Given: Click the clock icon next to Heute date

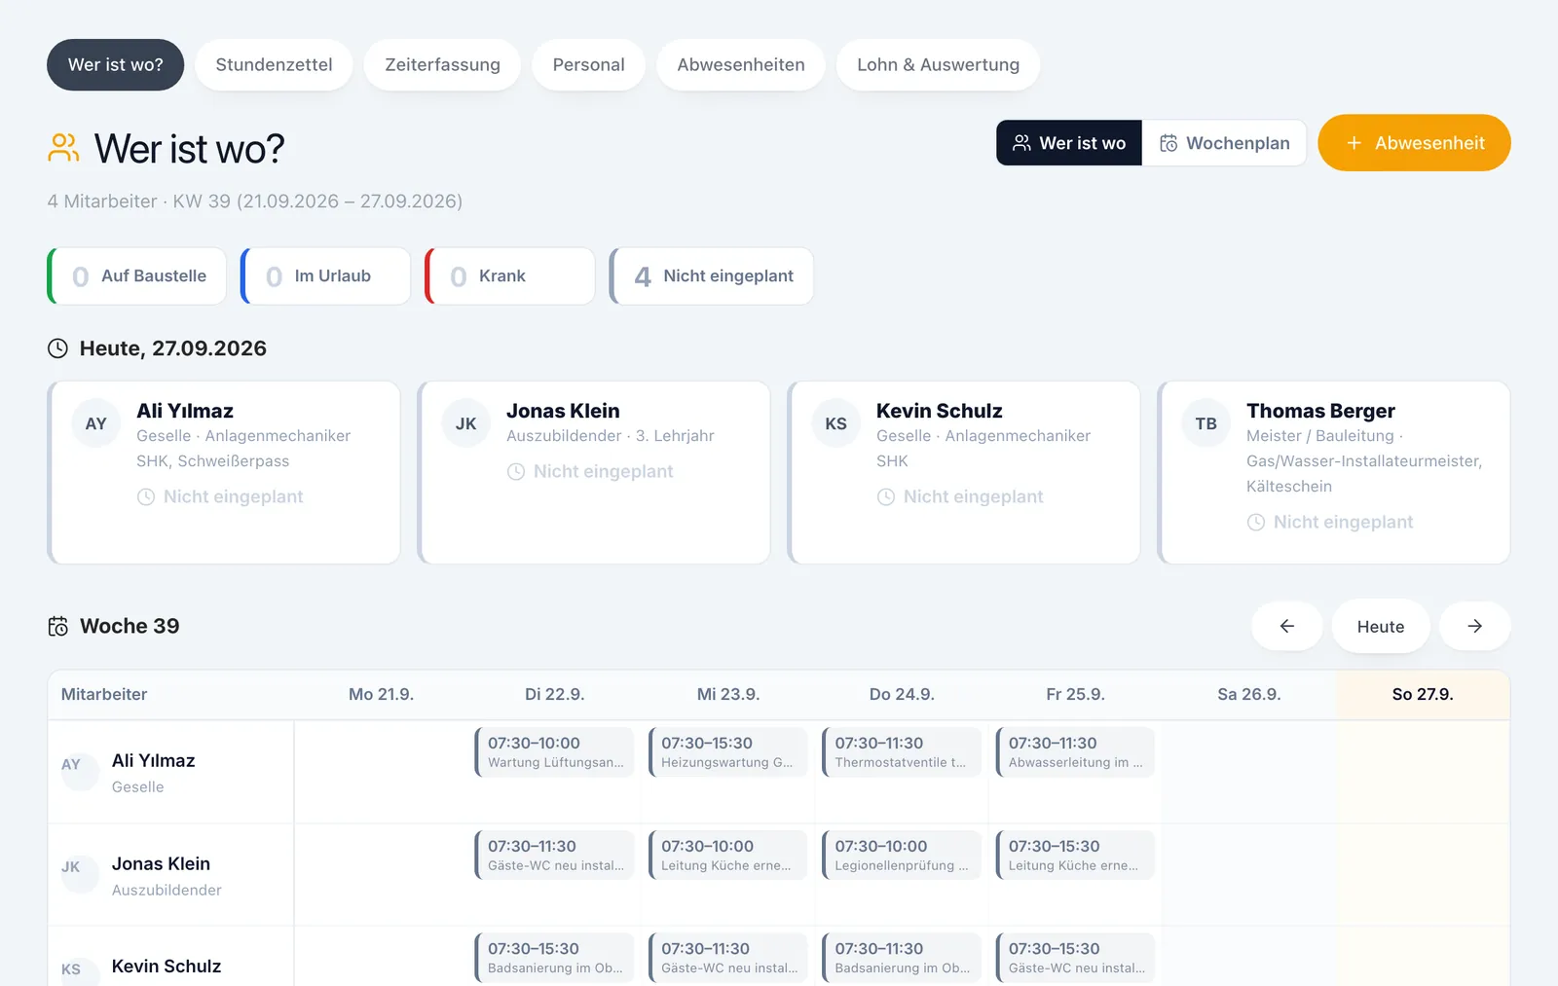Looking at the screenshot, I should [58, 348].
